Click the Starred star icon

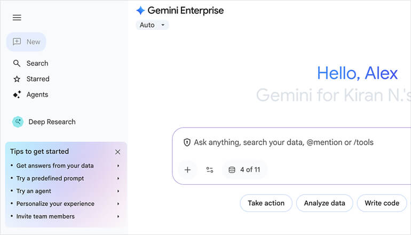(x=17, y=79)
